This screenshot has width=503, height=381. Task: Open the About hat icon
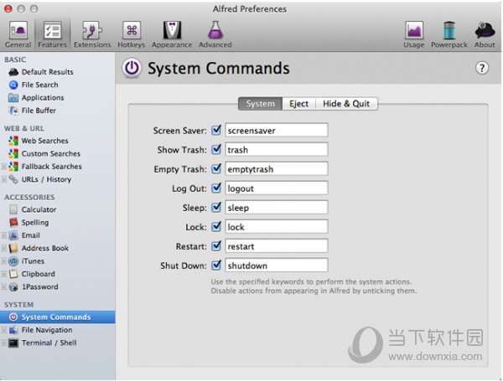click(x=485, y=31)
